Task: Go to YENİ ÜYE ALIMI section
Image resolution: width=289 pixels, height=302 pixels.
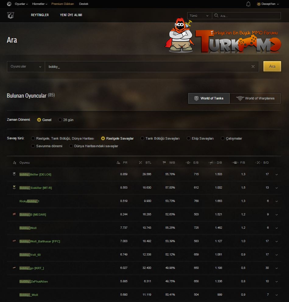Action: click(71, 15)
